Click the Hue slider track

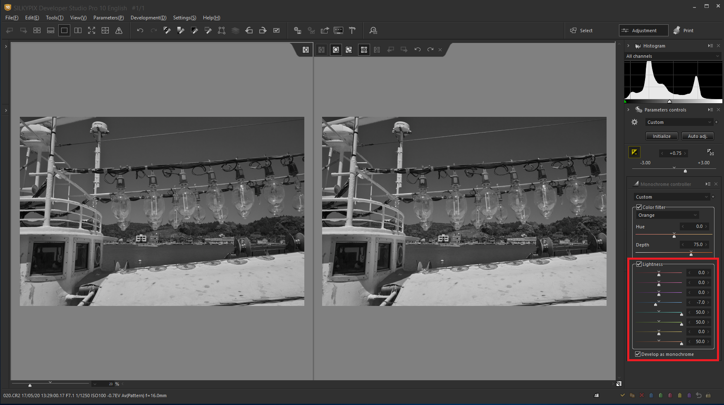tap(674, 234)
